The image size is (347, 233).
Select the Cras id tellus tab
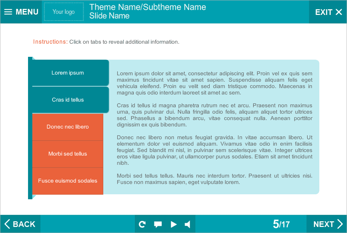pos(68,100)
